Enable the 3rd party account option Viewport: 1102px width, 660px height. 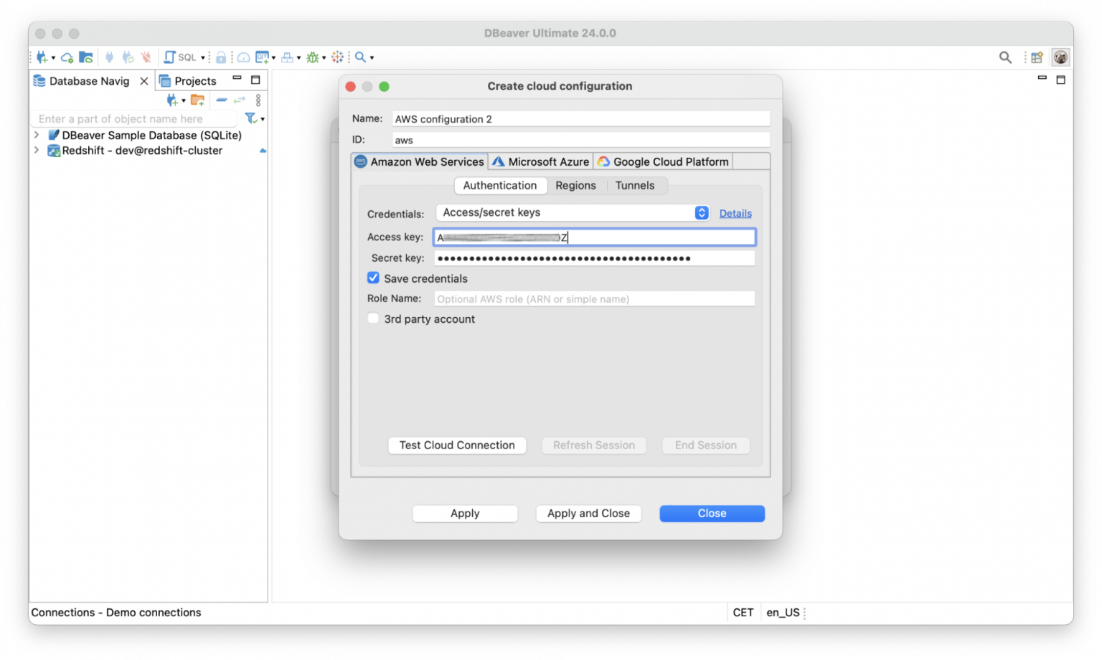tap(373, 318)
